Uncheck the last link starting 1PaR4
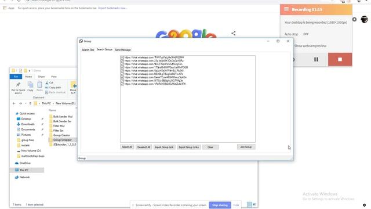The image size is (371, 209). [x=122, y=84]
